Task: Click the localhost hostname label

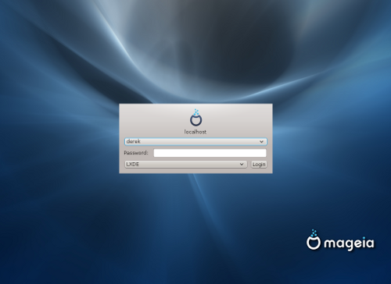Action: click(195, 132)
